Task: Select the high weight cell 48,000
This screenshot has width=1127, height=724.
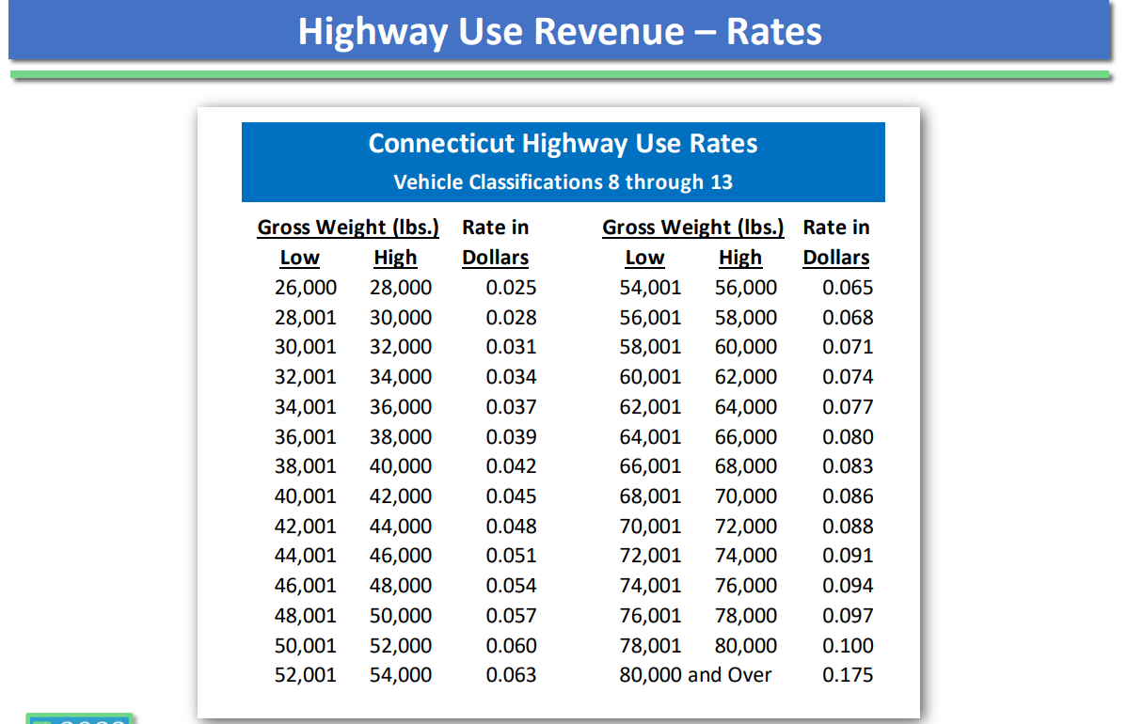Action: click(x=401, y=586)
